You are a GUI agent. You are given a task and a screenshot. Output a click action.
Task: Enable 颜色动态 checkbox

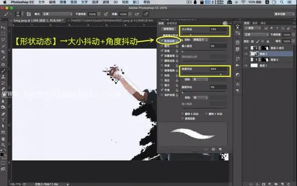[x=162, y=61]
